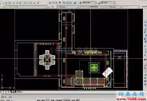Click the Cut scissors icon
This screenshot has width=147, height=101.
(x=24, y=3)
